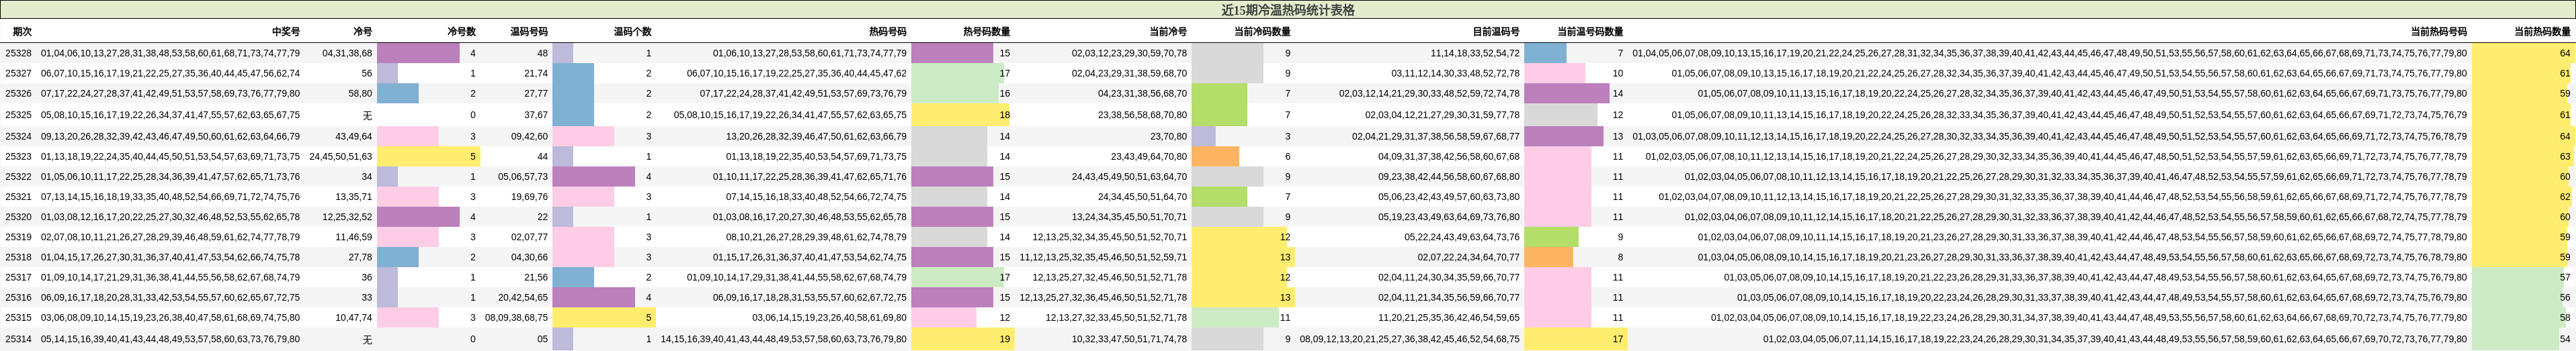Click the 热码数量 column header

pos(986,32)
